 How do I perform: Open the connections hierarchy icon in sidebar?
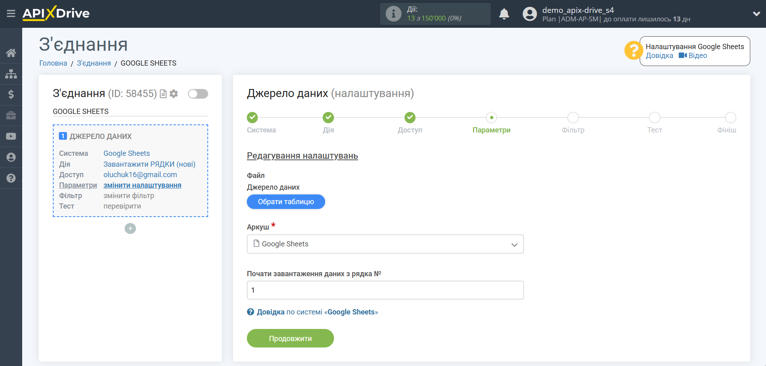(x=11, y=74)
